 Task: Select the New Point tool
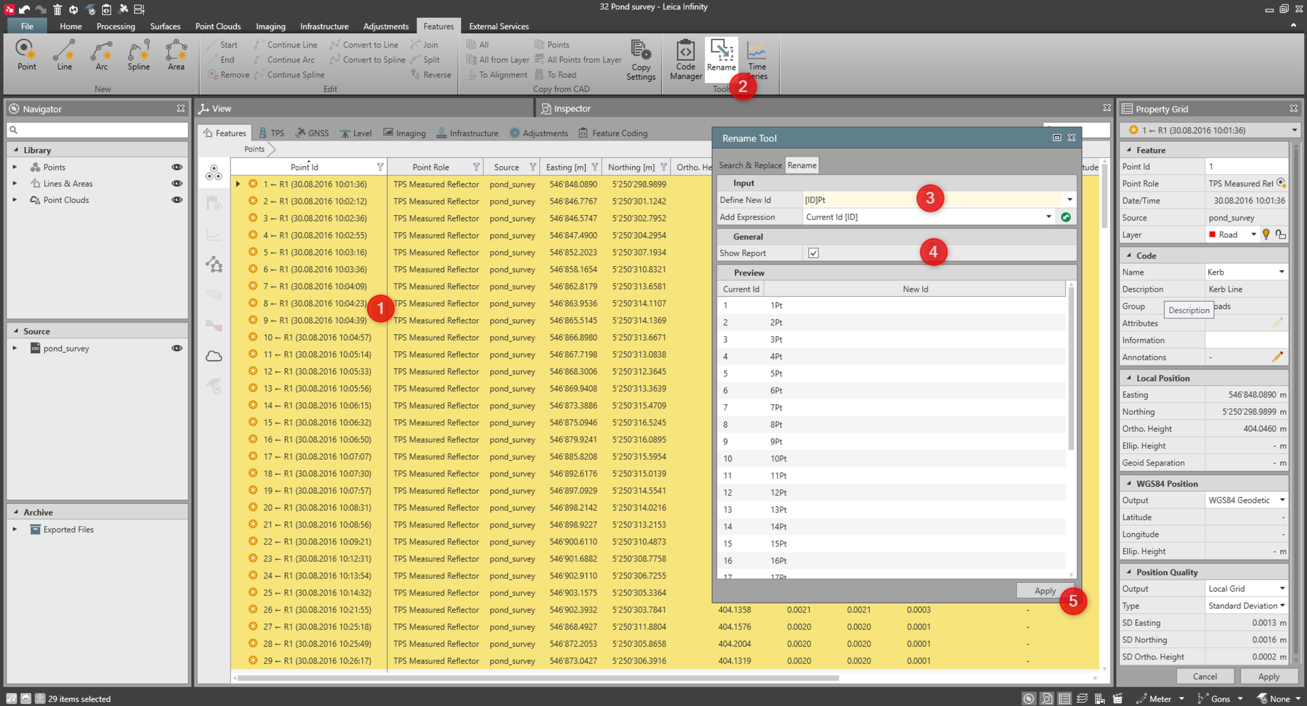tap(26, 54)
